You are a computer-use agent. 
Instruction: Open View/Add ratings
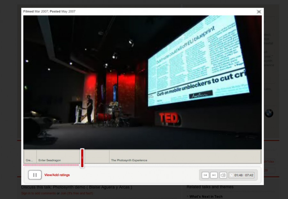pyautogui.click(x=57, y=175)
